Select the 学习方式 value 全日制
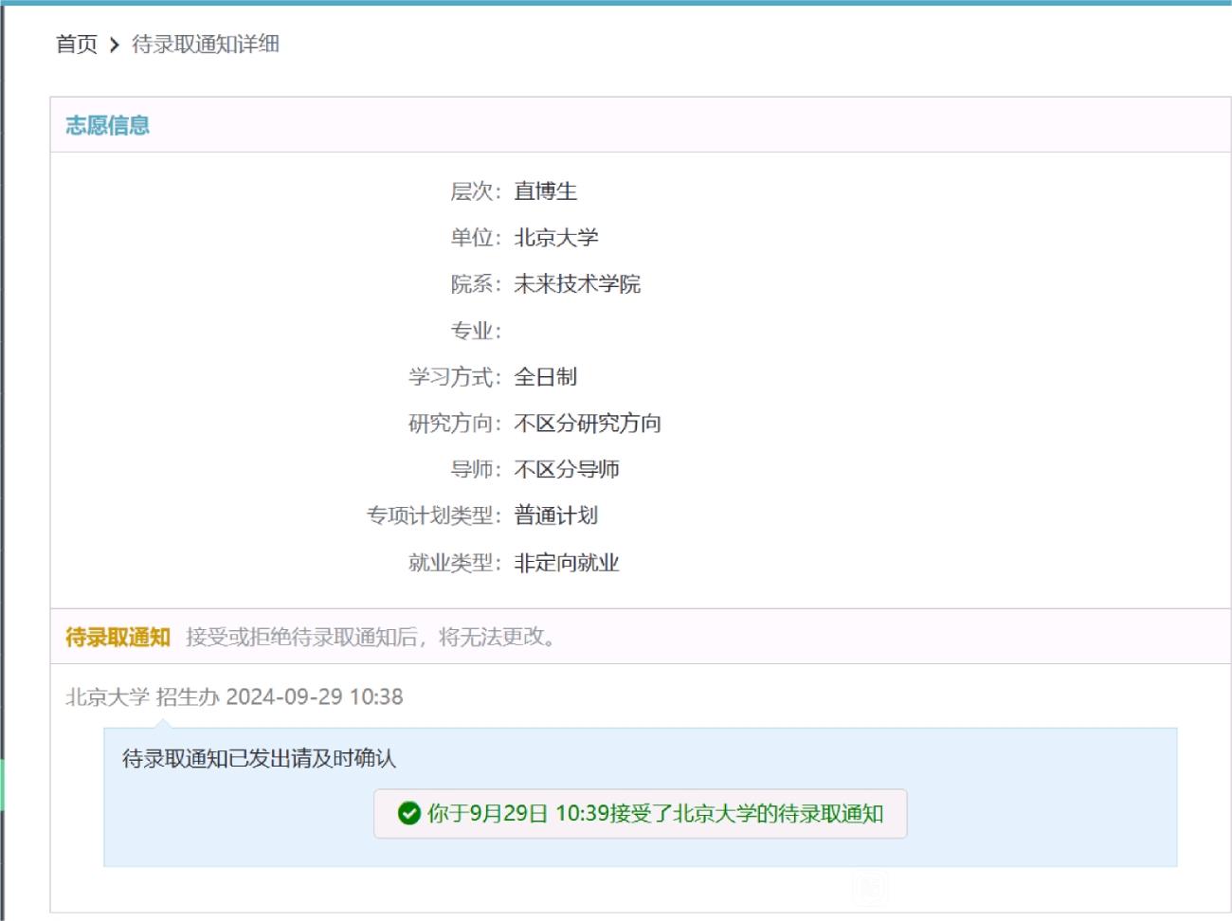Image resolution: width=1232 pixels, height=921 pixels. click(545, 377)
